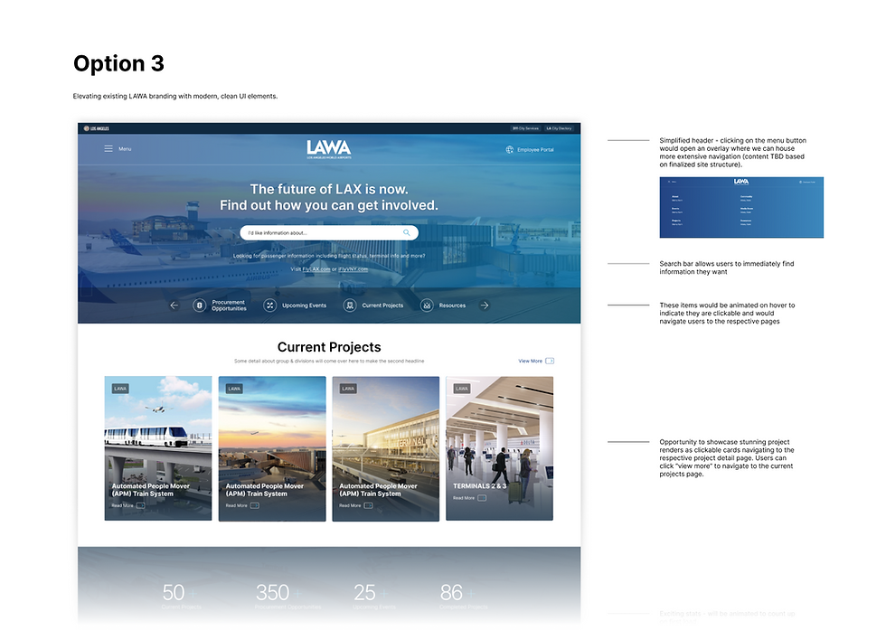Image resolution: width=886 pixels, height=630 pixels.
Task: Open the LA City Directory button
Action: click(559, 128)
